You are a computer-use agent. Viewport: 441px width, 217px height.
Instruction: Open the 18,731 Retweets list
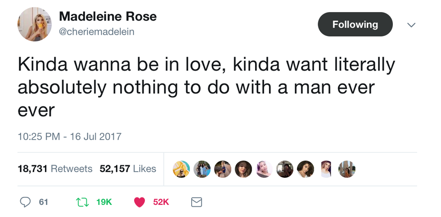[x=55, y=169]
